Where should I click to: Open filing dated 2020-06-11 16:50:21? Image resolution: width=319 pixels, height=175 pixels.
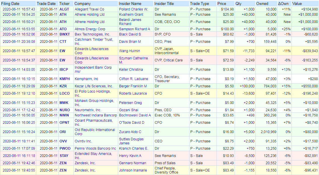tap(19, 22)
